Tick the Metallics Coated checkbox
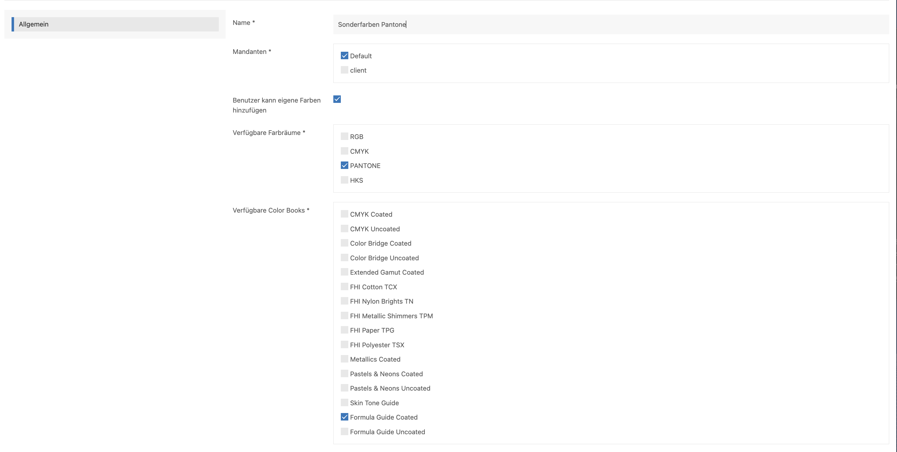Image resolution: width=897 pixels, height=452 pixels. (344, 359)
